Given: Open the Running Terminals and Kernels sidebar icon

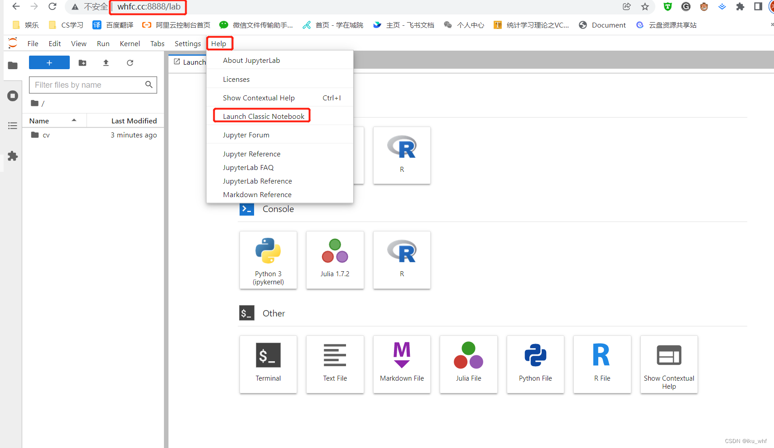Looking at the screenshot, I should tap(13, 96).
